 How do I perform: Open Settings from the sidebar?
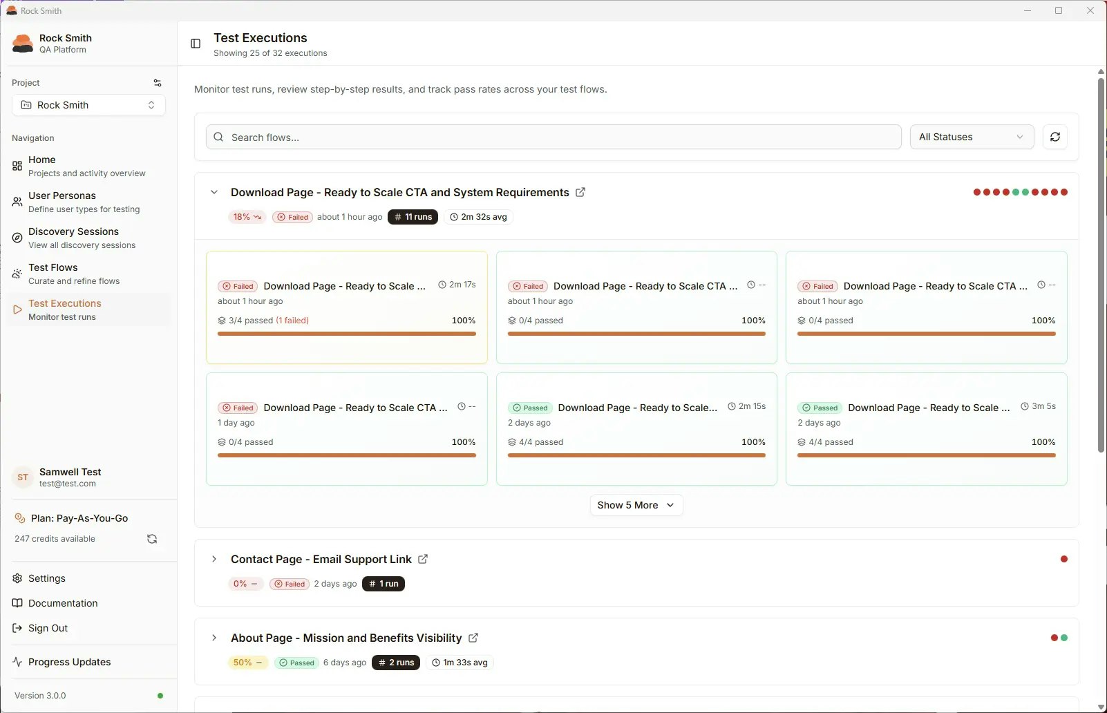point(46,578)
